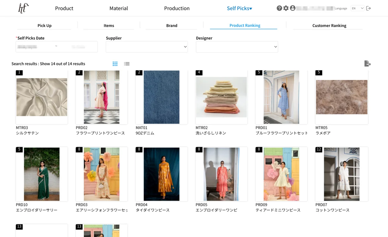The height and width of the screenshot is (237, 388).
Task: Click the シルクサテン item name
Action: [x=27, y=133]
